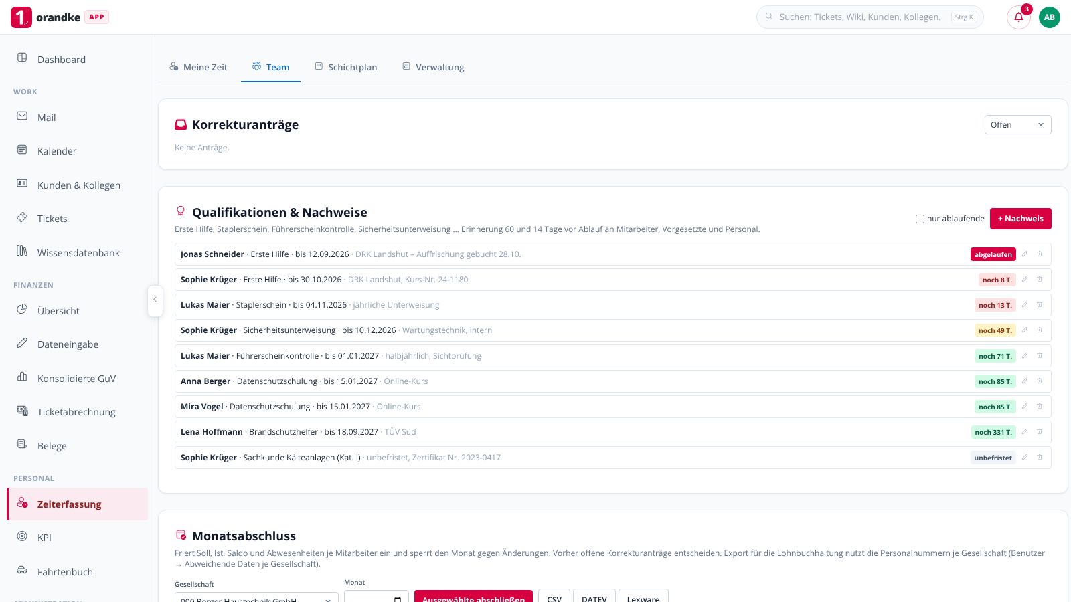
Task: Edit Jonas Schneider's Erste Hilfe entry
Action: coord(1025,254)
